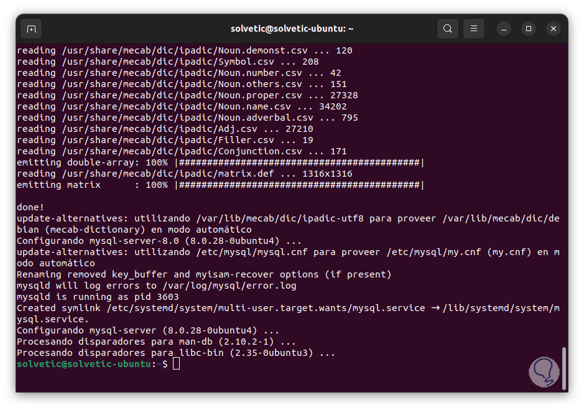This screenshot has width=584, height=410.
Task: Minimize the terminal window
Action: click(504, 29)
